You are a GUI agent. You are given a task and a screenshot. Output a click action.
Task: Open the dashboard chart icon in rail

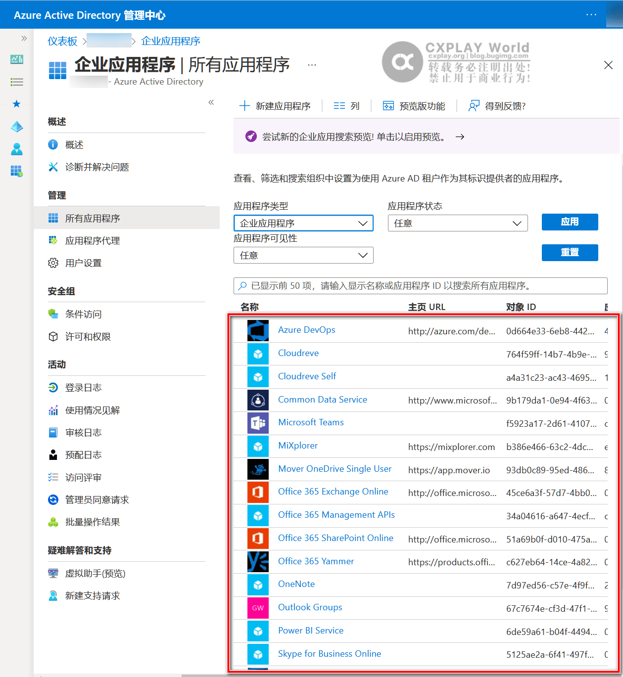(17, 59)
